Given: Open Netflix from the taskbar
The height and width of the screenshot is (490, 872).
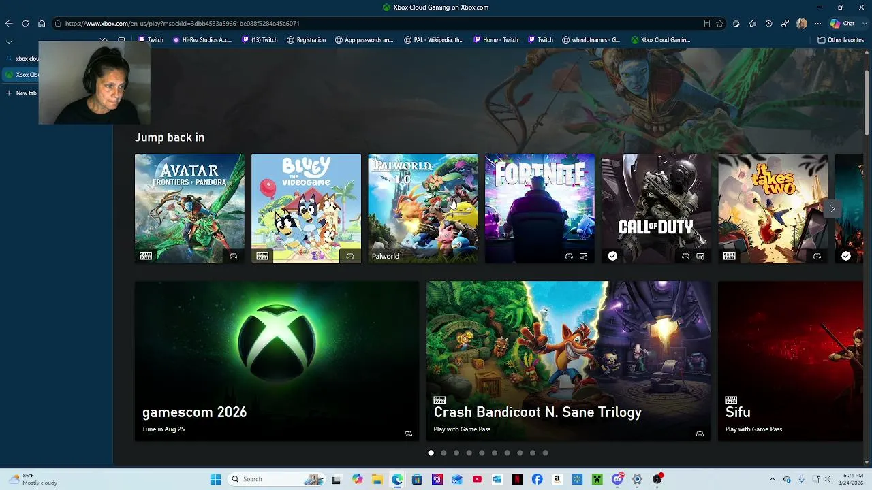Looking at the screenshot, I should tap(517, 479).
